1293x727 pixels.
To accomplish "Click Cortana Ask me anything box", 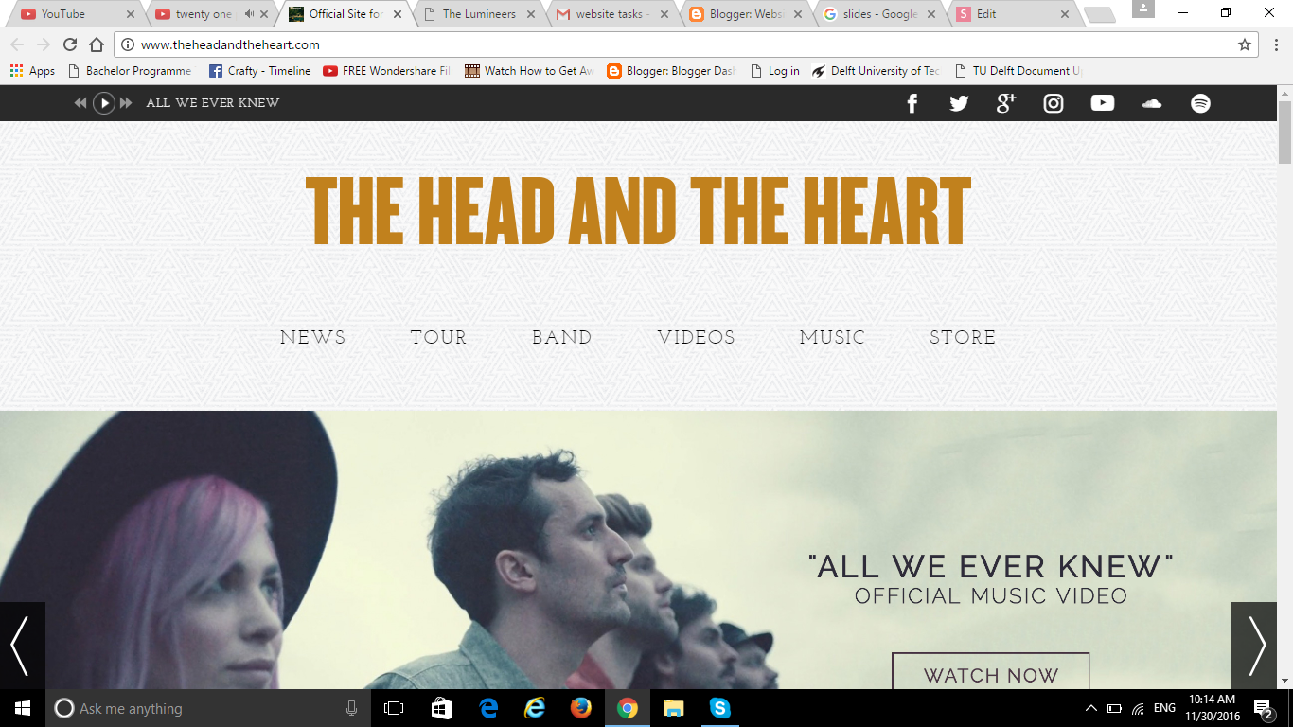I will coord(206,708).
